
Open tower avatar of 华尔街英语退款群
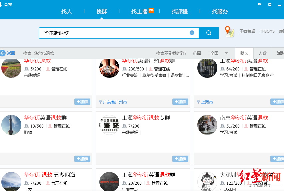click(11, 125)
